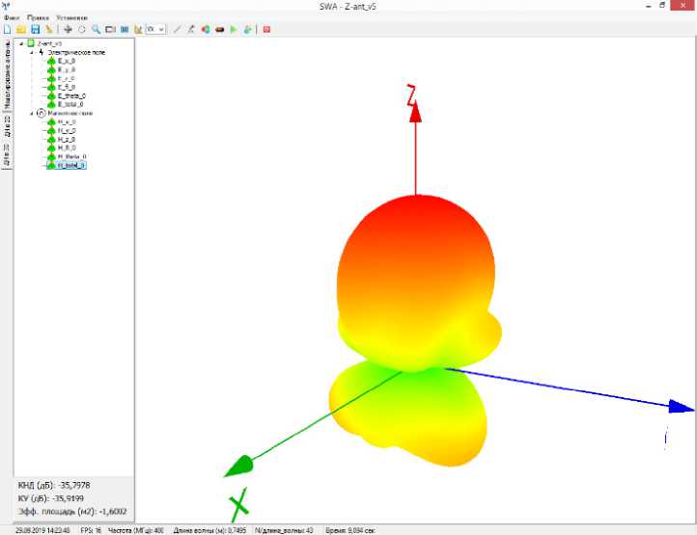The width and height of the screenshot is (697, 535).
Task: Open the Правка menu
Action: (x=38, y=17)
